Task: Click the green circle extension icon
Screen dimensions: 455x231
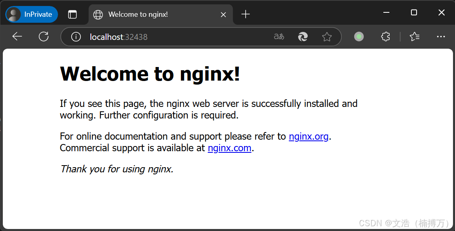Action: click(x=359, y=36)
